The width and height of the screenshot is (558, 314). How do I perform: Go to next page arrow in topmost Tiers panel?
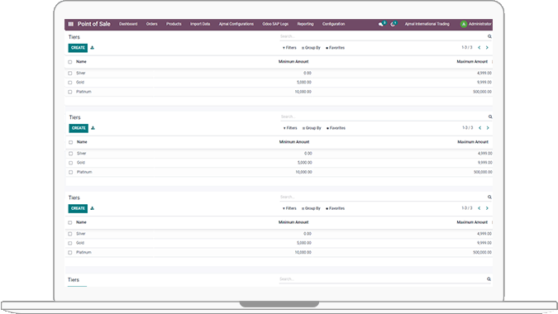click(x=487, y=48)
